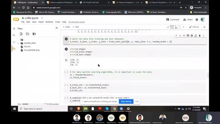Screen dimensions: 220x124
Task: Open iris_example.png file
Action: [32, 50]
